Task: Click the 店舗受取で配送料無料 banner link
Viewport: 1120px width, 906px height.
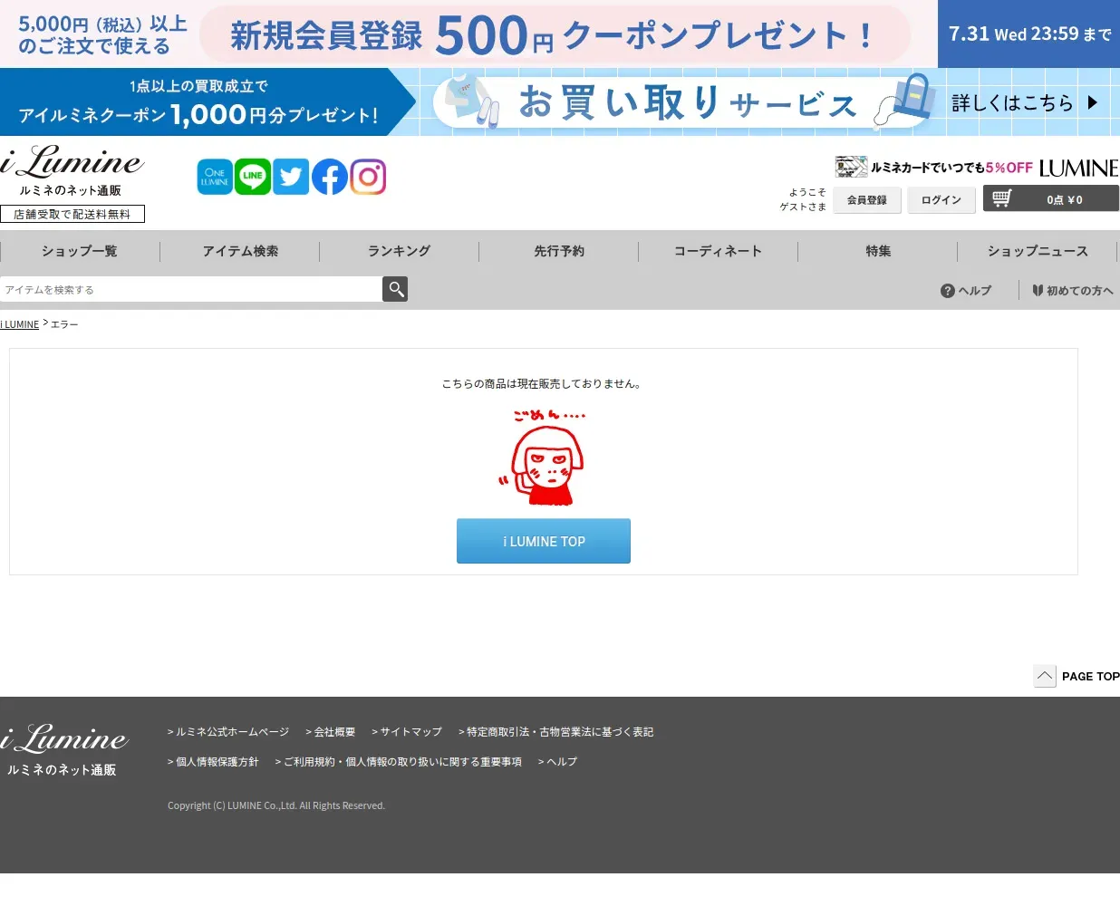Action: click(72, 215)
